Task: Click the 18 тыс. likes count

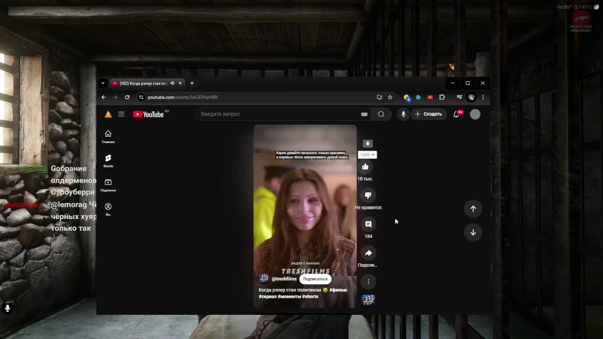Action: click(365, 179)
